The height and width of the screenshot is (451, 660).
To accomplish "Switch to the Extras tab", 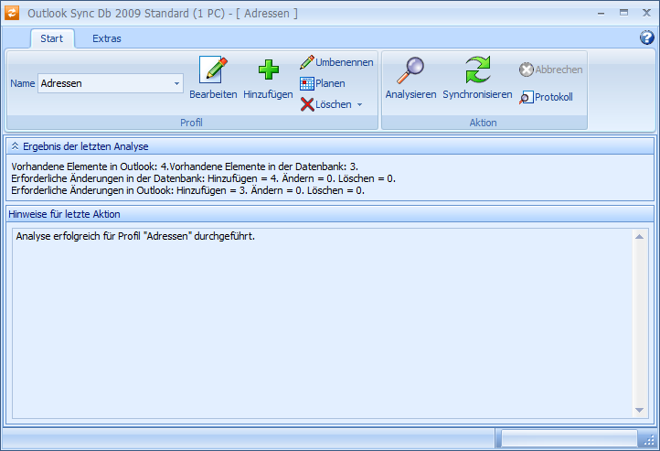I will coord(106,38).
